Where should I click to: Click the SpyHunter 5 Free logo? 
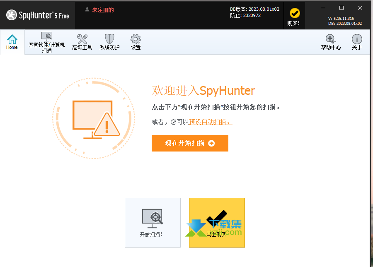tap(38, 15)
